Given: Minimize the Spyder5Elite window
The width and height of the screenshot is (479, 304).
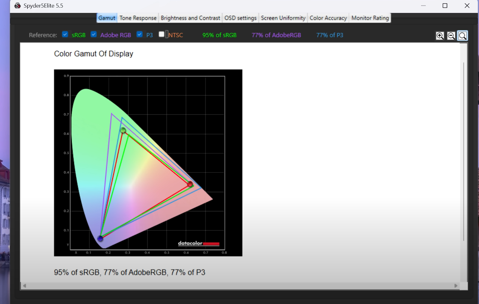Looking at the screenshot, I should [423, 6].
